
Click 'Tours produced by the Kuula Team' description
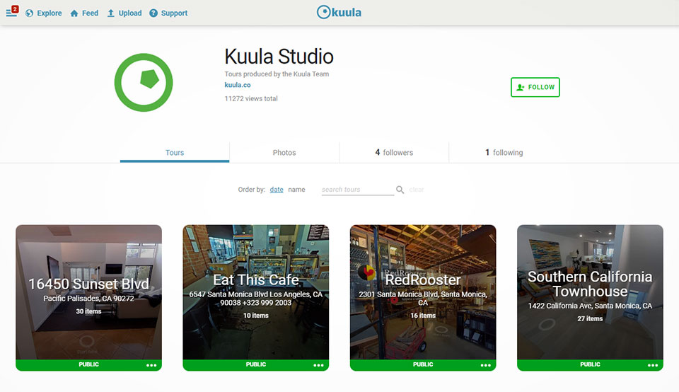[277, 74]
